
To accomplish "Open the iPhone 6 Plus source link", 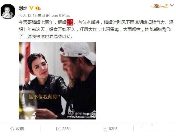I will [58, 15].
